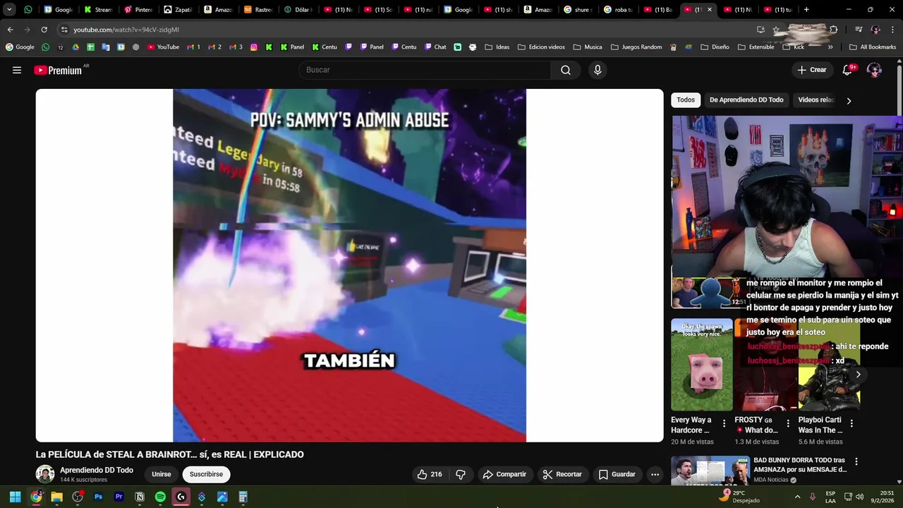This screenshot has height=508, width=903.
Task: Click the search magnifier button
Action: click(x=566, y=70)
